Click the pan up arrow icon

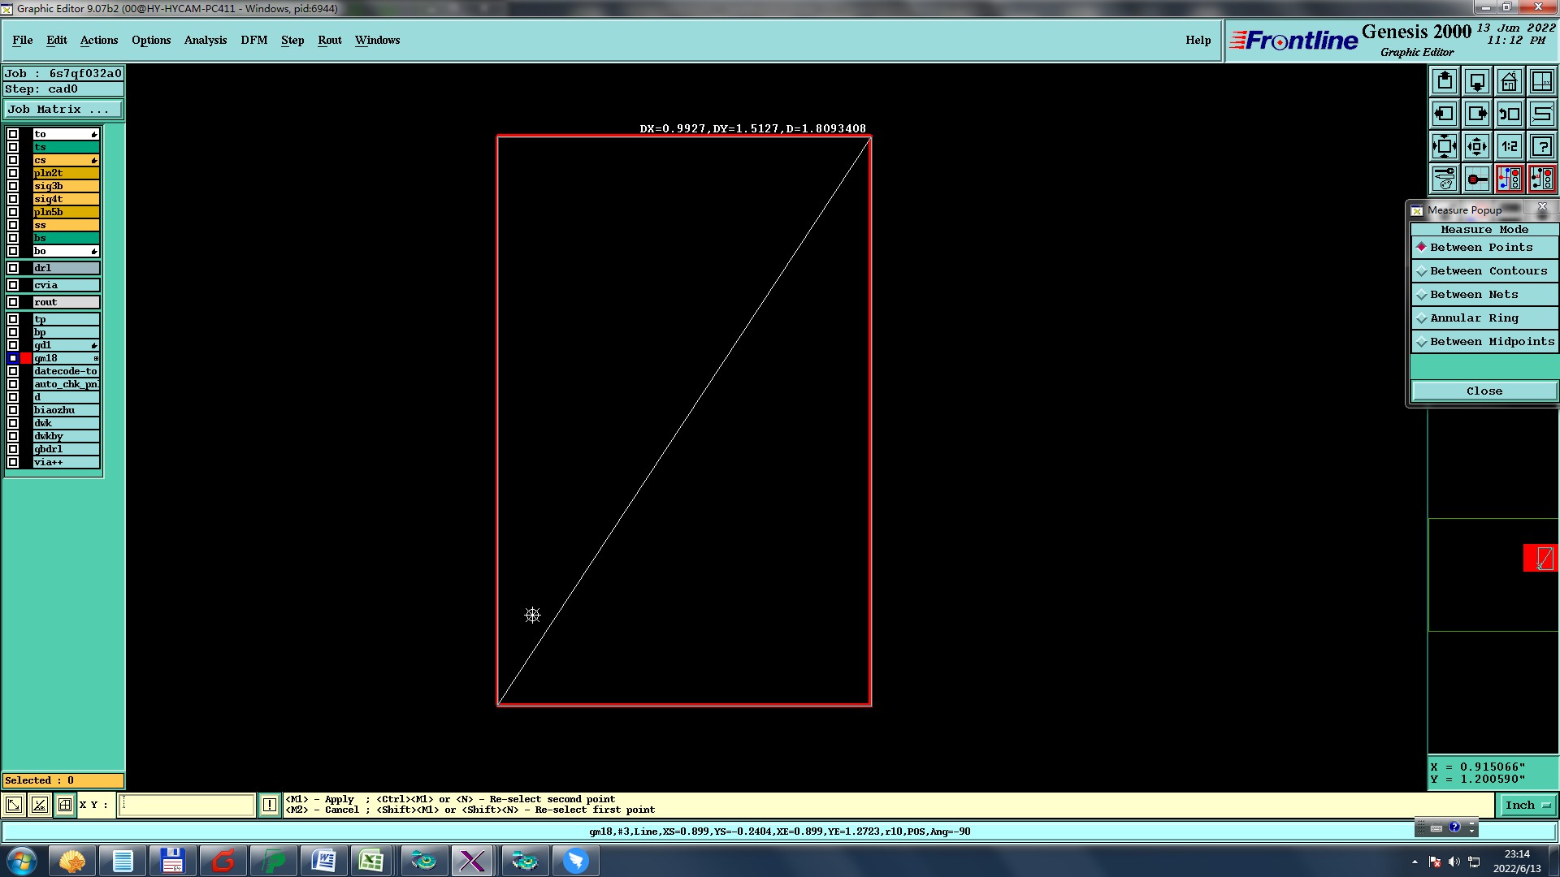[x=1444, y=81]
